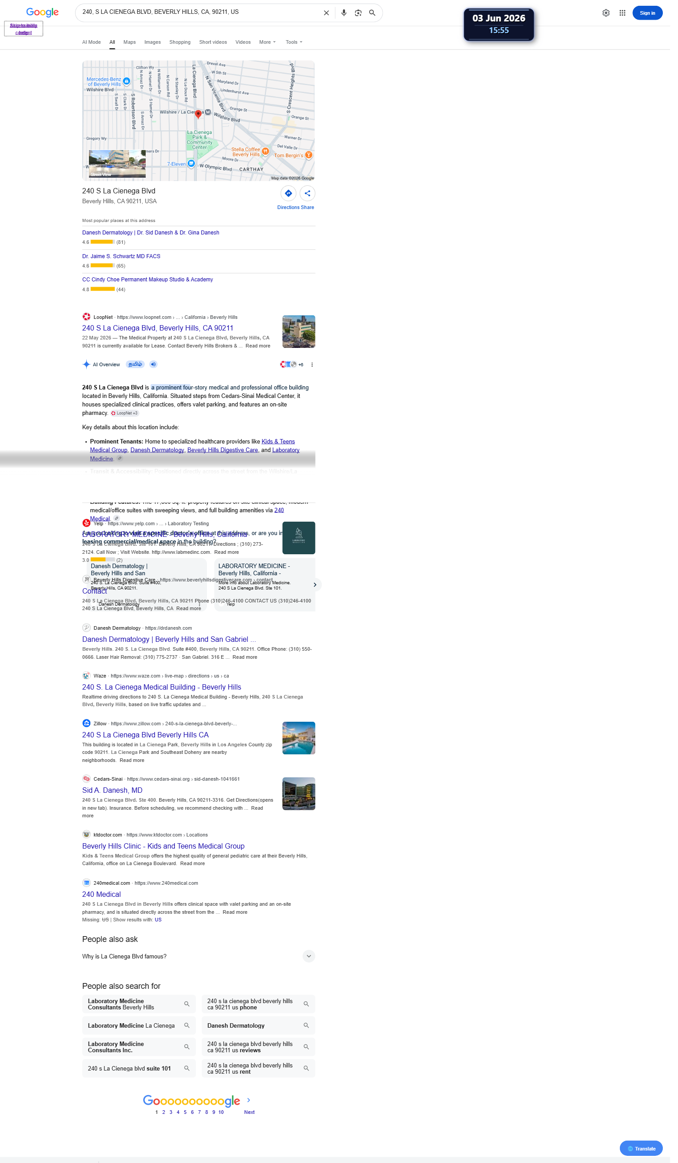678x1163 pixels.
Task: Open the "240 Medical" result title
Action: click(101, 895)
